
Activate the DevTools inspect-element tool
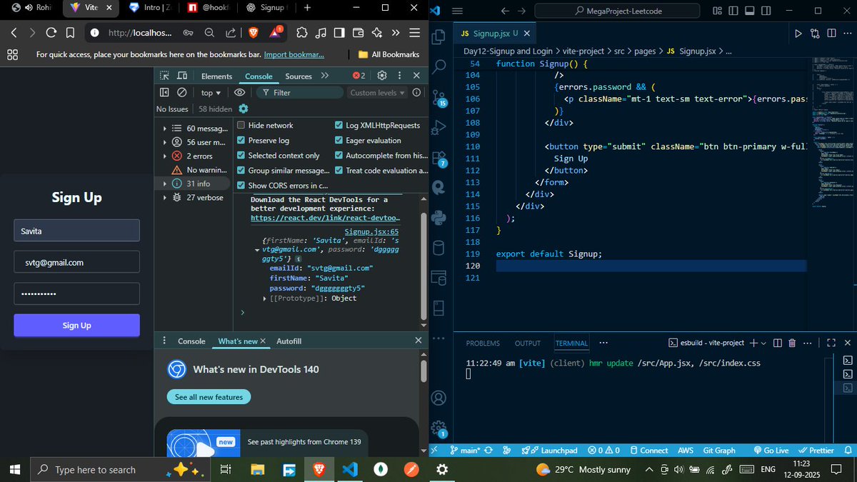tap(164, 76)
